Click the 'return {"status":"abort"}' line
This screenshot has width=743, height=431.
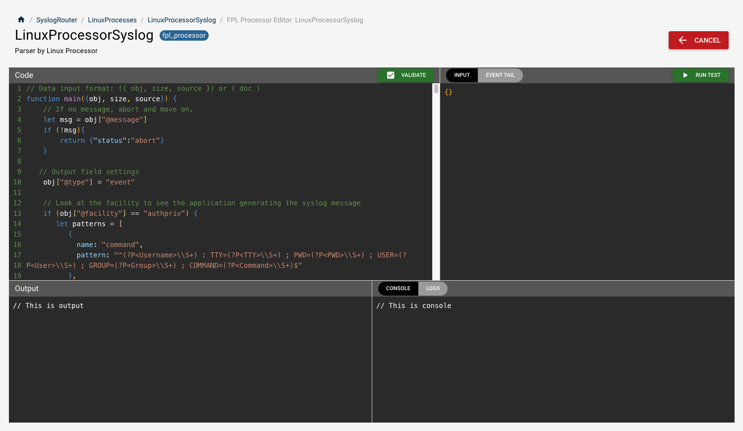pos(112,141)
